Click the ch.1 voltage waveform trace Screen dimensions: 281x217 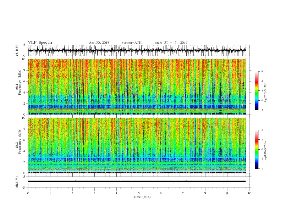137,50
